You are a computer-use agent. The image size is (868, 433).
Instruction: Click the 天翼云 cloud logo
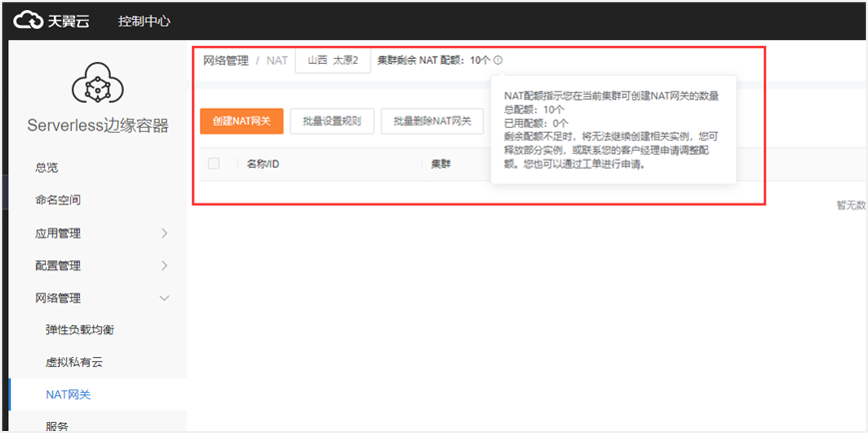tap(52, 21)
